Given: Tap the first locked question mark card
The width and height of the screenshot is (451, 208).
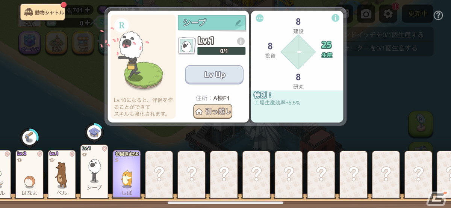Looking at the screenshot, I should point(159,174).
